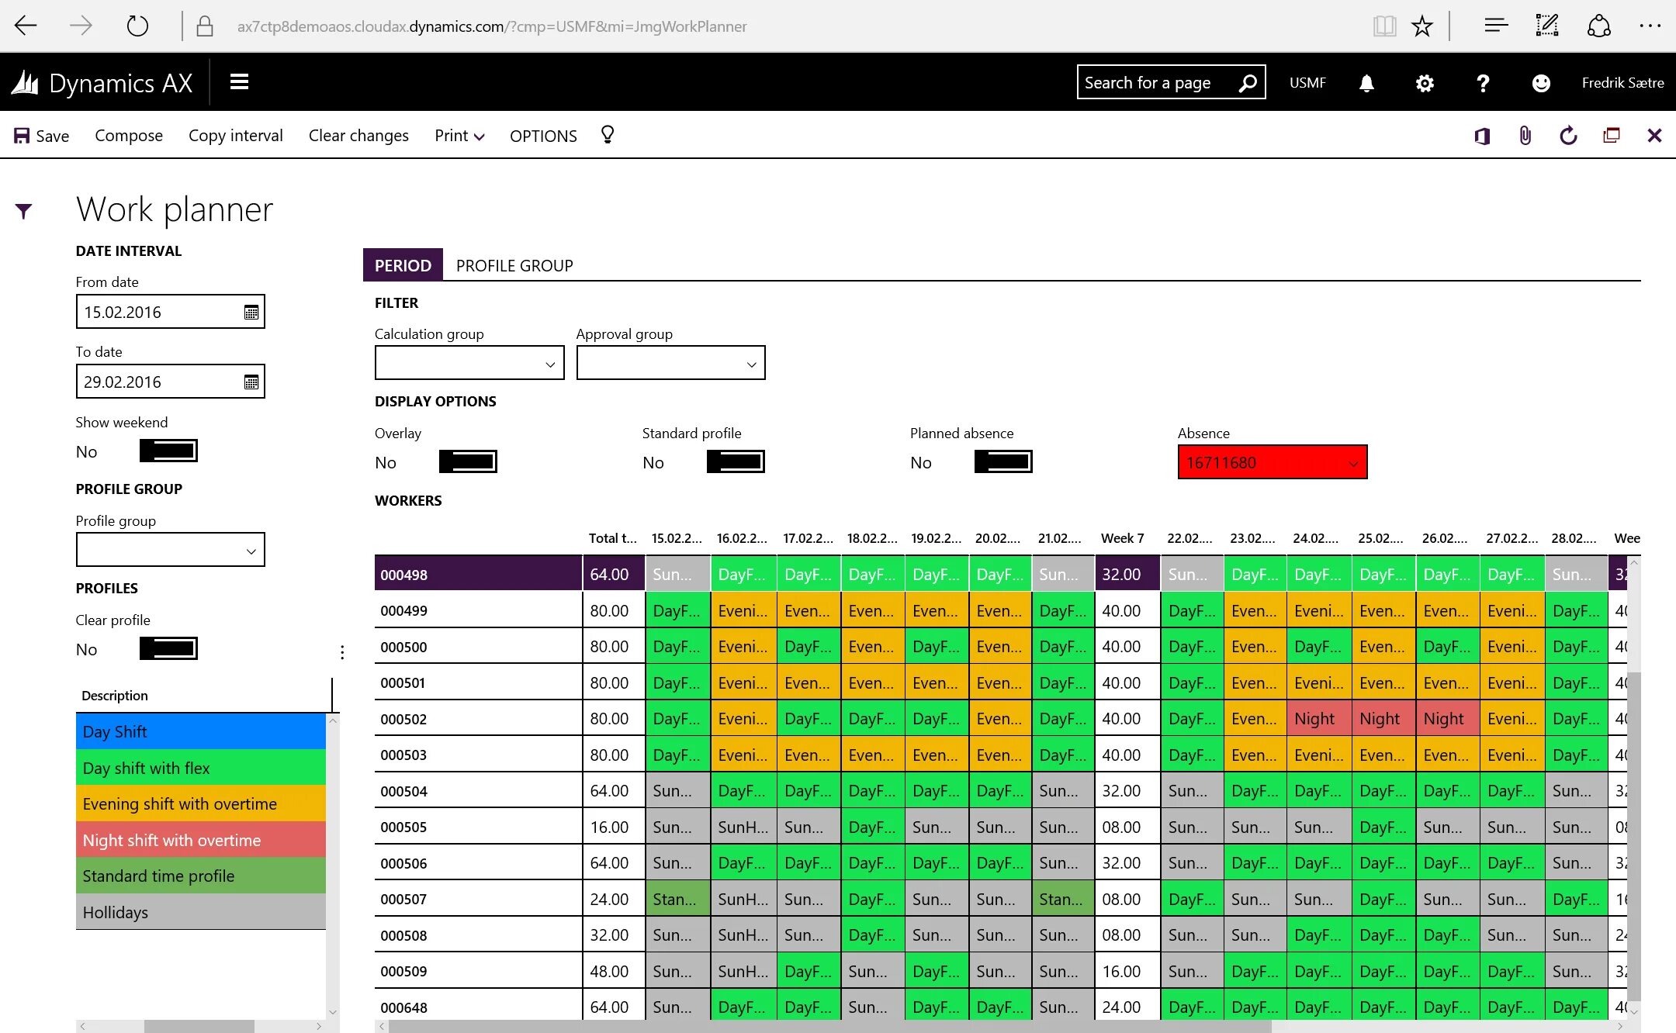The width and height of the screenshot is (1676, 1033).
Task: Click the Clear changes button
Action: [x=358, y=136]
